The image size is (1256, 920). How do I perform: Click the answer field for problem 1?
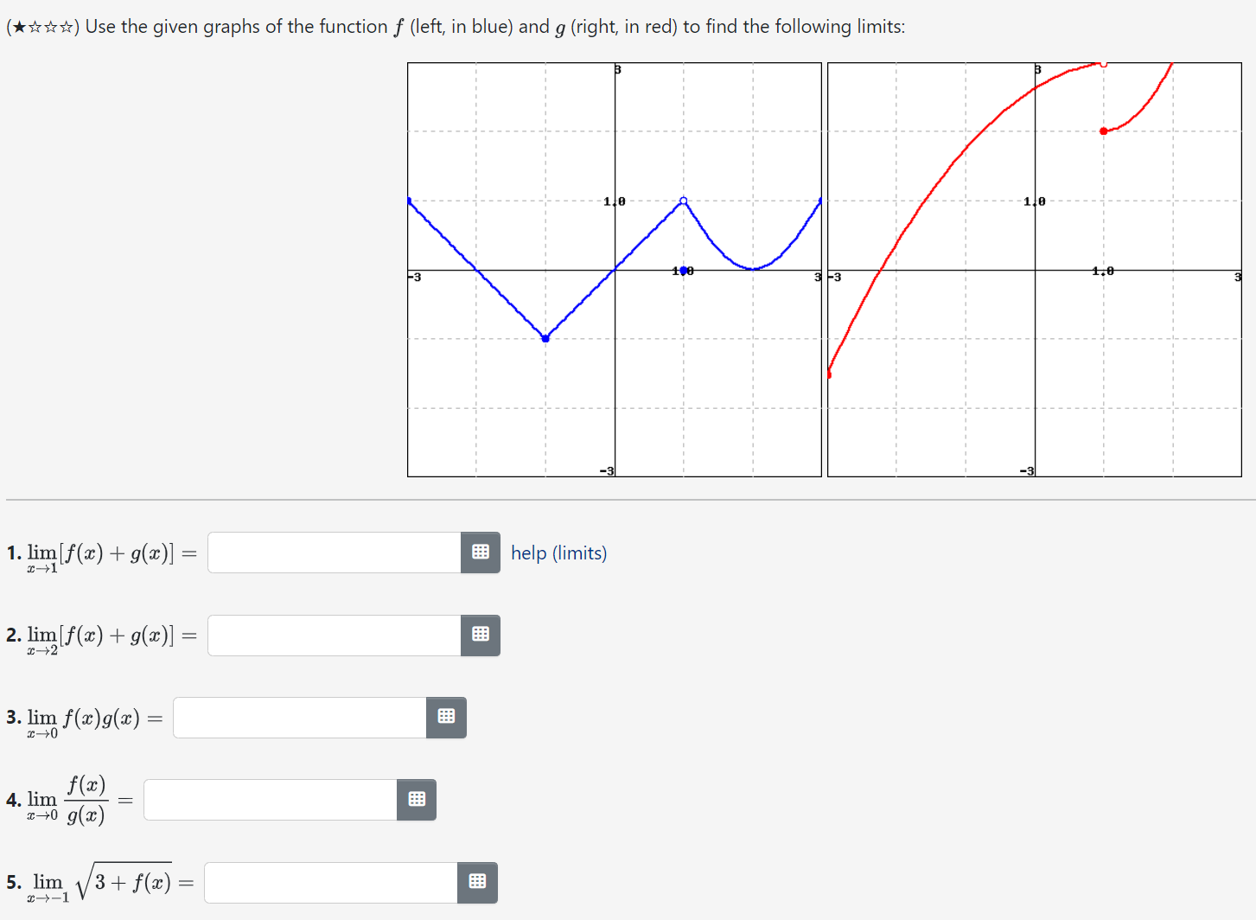click(333, 553)
